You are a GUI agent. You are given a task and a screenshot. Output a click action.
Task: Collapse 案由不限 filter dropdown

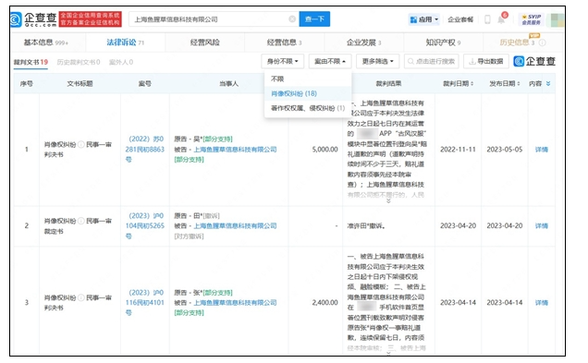tap(330, 61)
